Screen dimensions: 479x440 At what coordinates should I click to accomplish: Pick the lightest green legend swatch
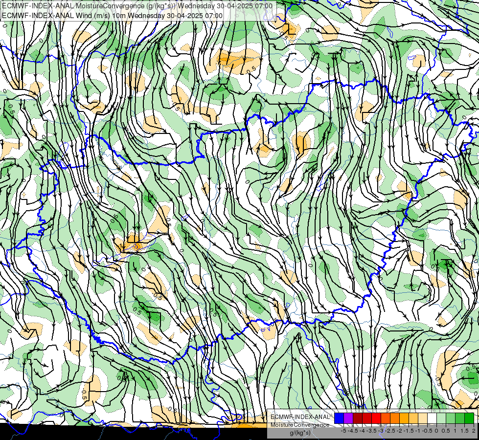point(441,418)
